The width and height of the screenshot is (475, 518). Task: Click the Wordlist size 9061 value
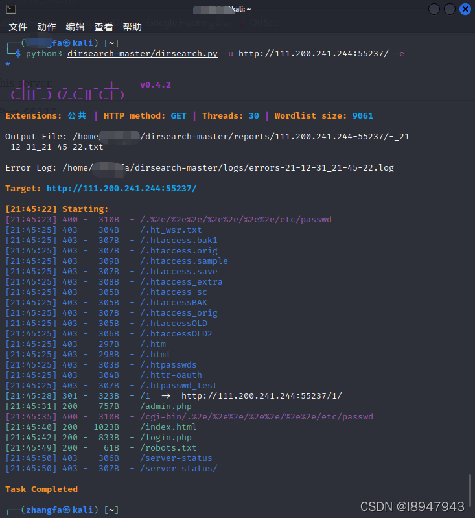[x=363, y=116]
